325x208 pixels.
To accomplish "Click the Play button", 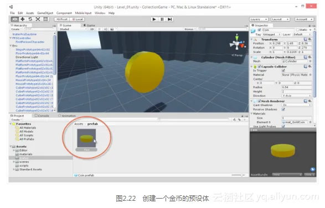I will coord(154,19).
